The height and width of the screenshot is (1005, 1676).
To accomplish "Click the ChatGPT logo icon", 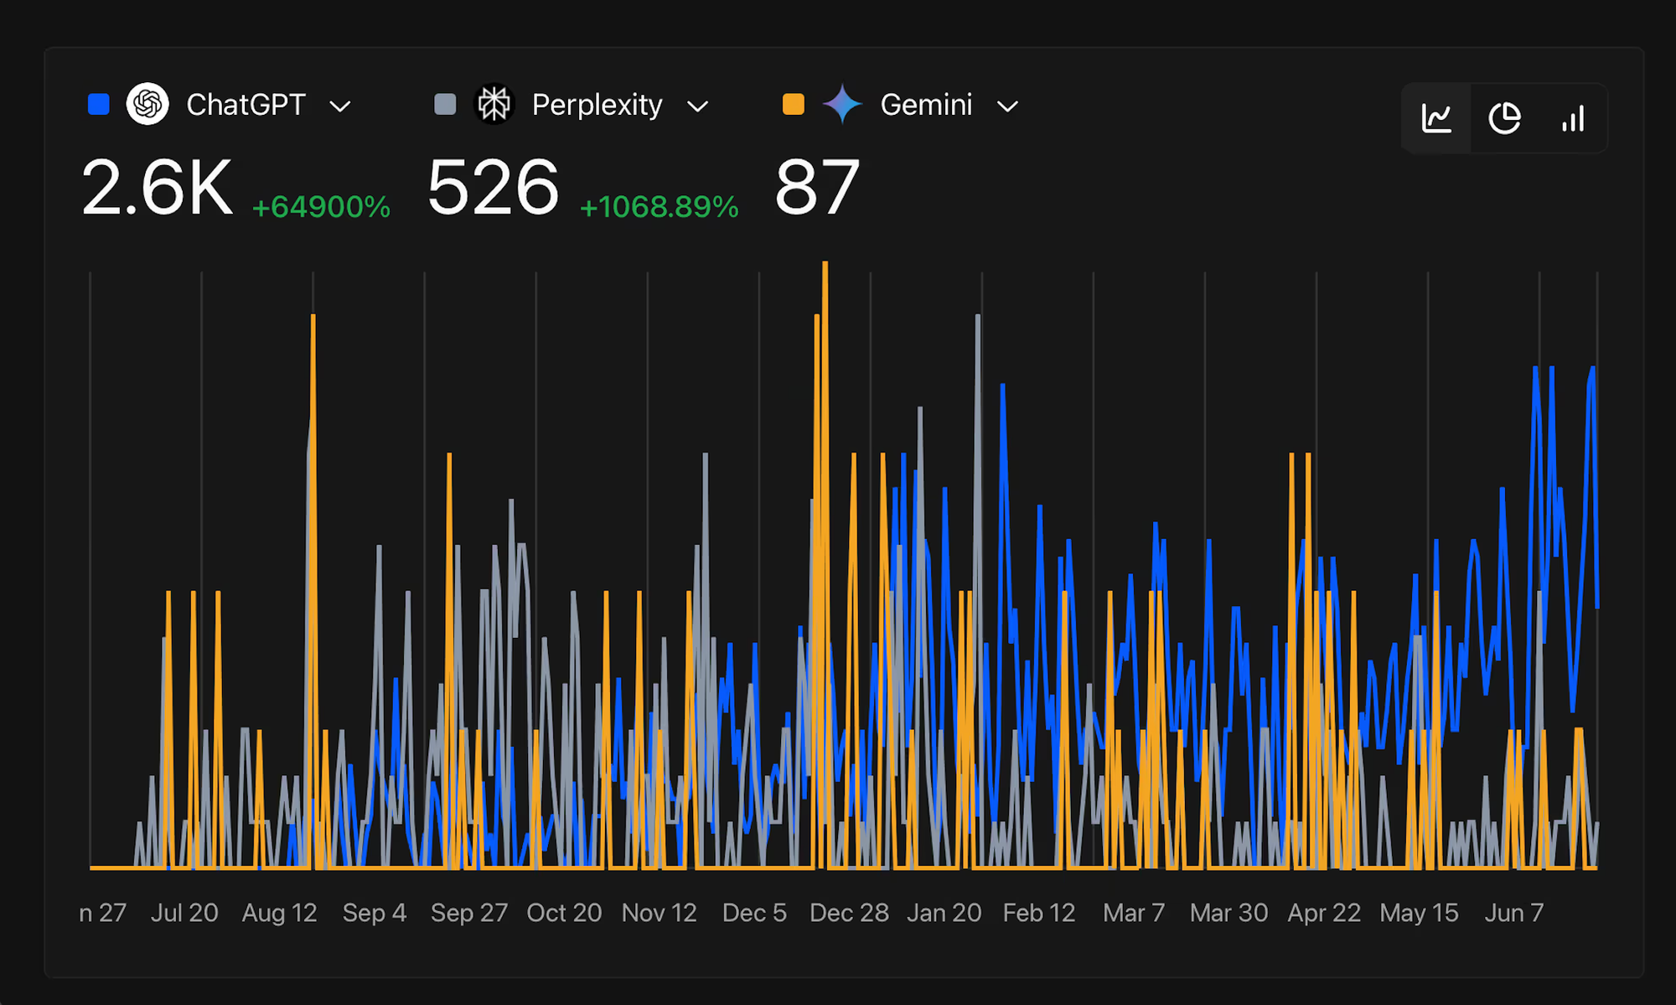I will [x=147, y=104].
